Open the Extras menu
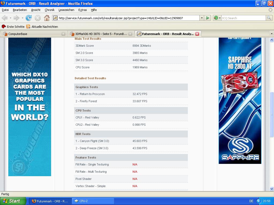274x205 pixels. click(x=83, y=10)
